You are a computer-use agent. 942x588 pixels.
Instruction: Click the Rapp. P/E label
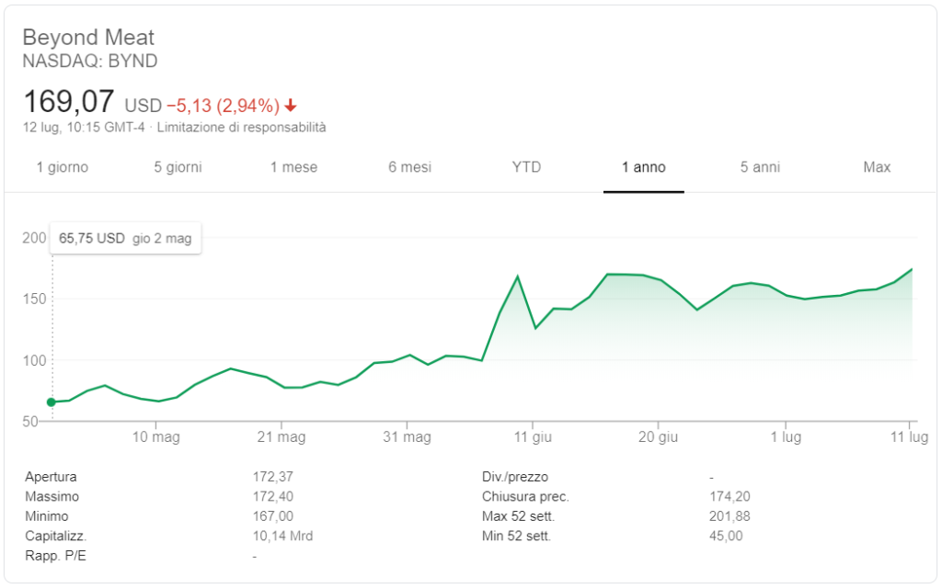pos(55,556)
